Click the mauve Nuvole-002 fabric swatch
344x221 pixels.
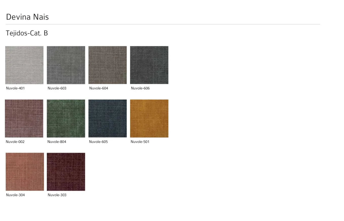pos(24,118)
